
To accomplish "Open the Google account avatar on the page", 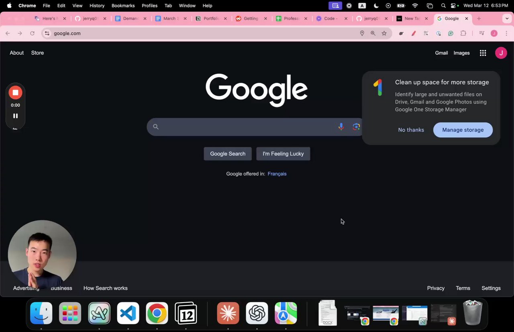I will tap(501, 53).
